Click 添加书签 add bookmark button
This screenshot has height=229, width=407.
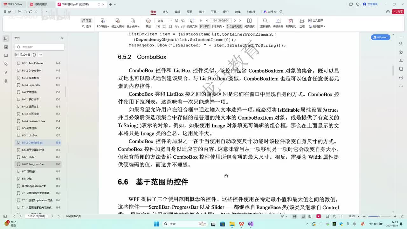pyautogui.click(x=23, y=55)
